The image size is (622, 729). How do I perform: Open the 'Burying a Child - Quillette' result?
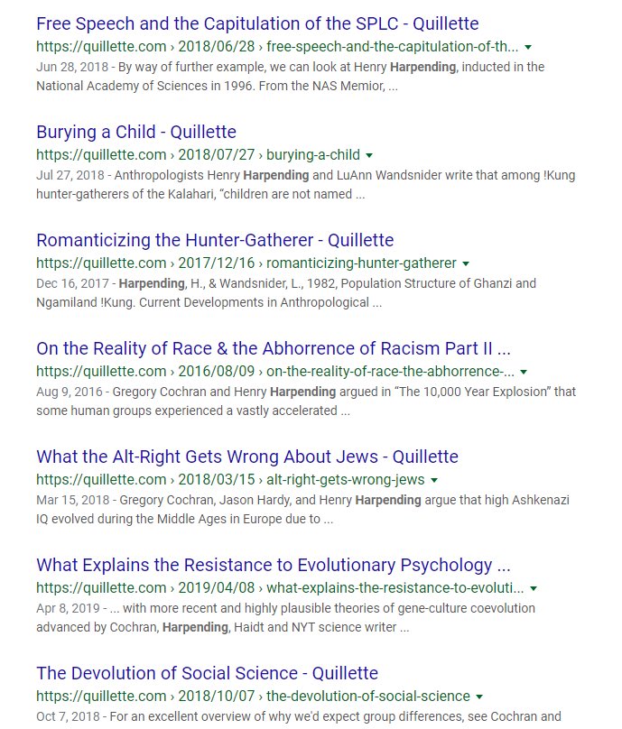pyautogui.click(x=136, y=132)
